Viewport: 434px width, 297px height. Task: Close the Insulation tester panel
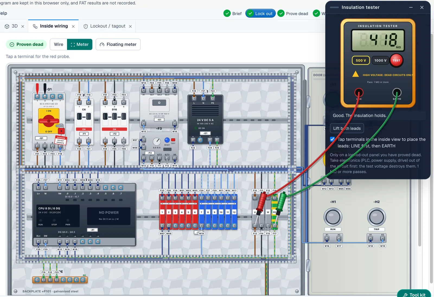[x=422, y=7]
